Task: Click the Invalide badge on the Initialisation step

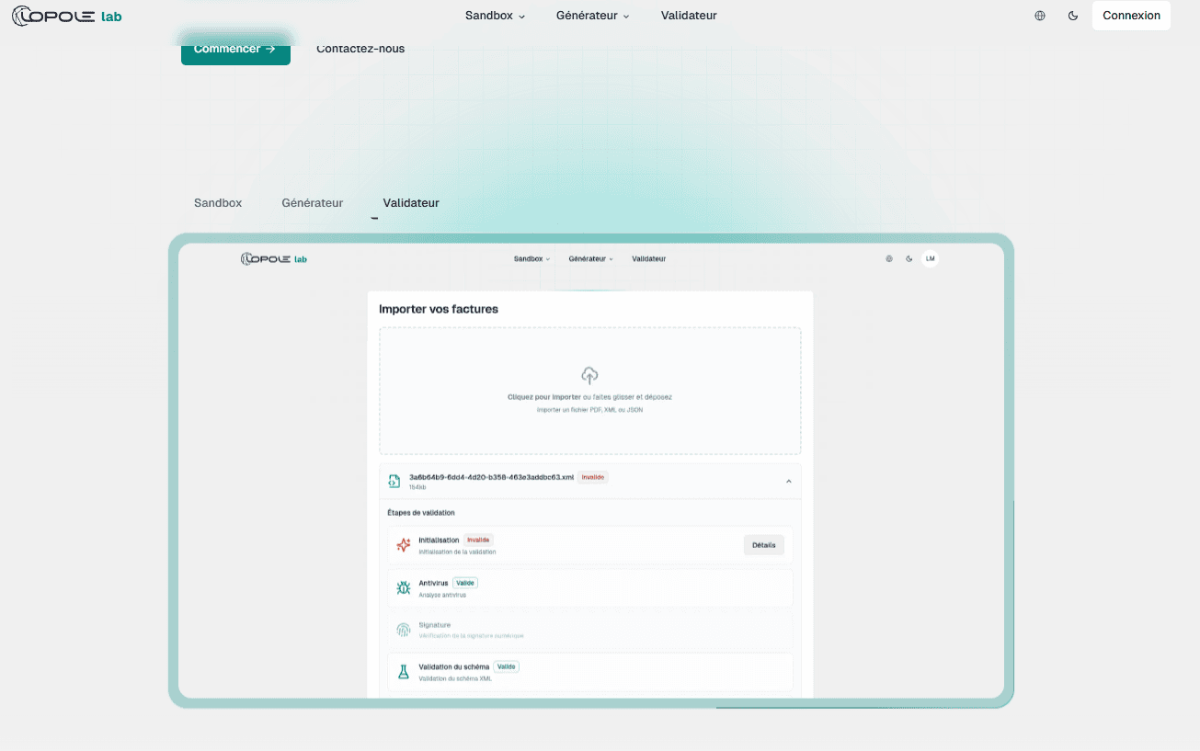Action: tap(478, 540)
